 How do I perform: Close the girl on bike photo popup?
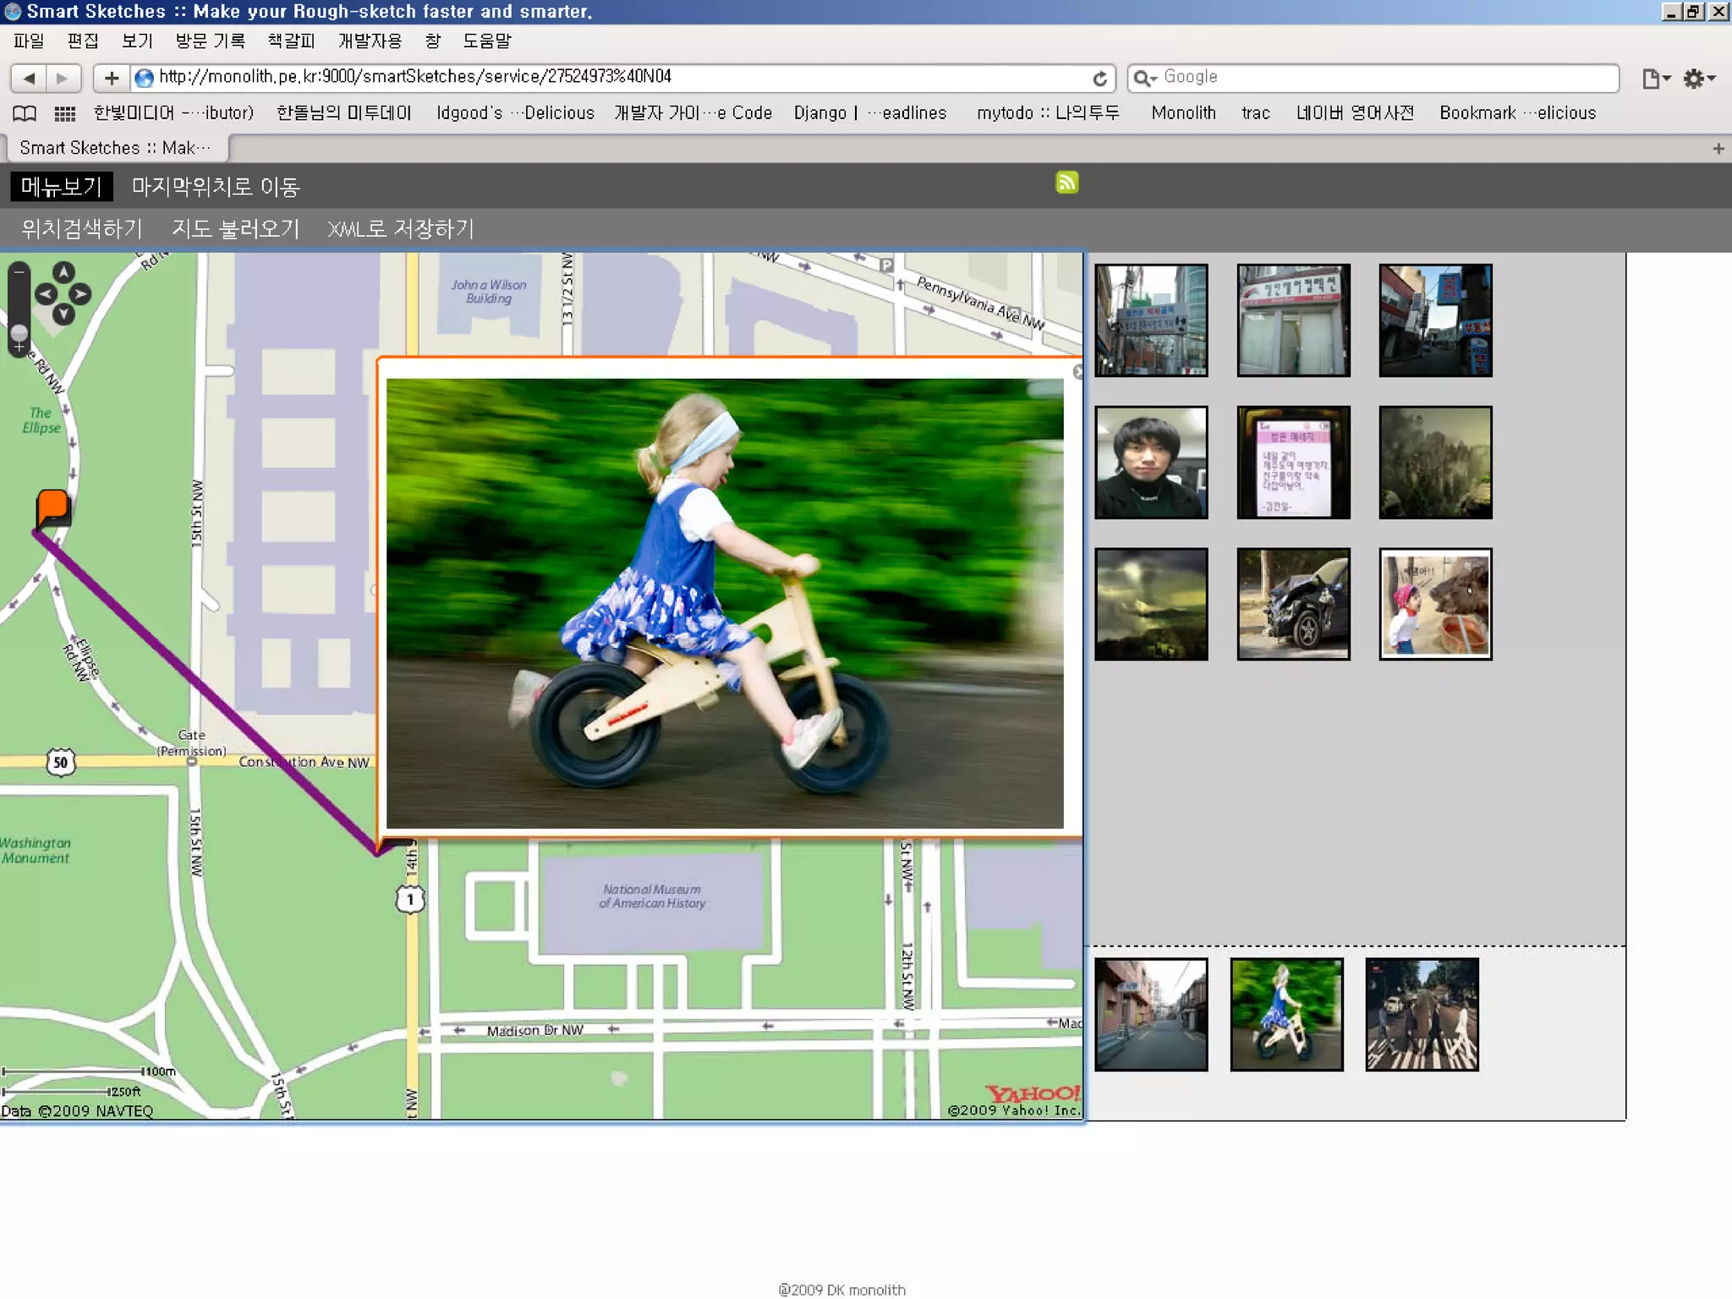click(x=1077, y=371)
